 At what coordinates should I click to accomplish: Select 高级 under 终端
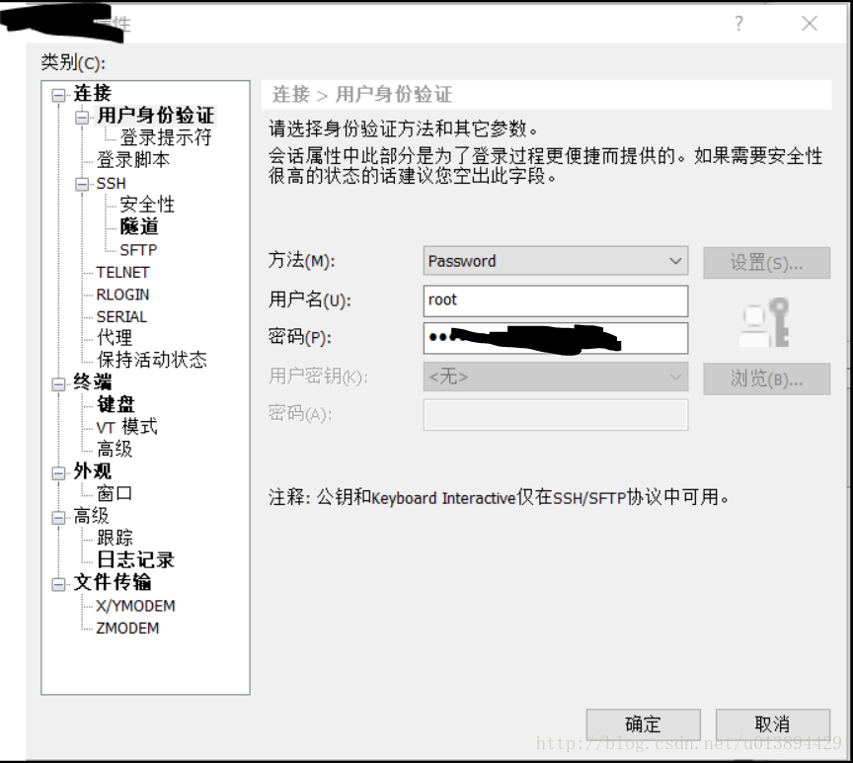pos(115,450)
